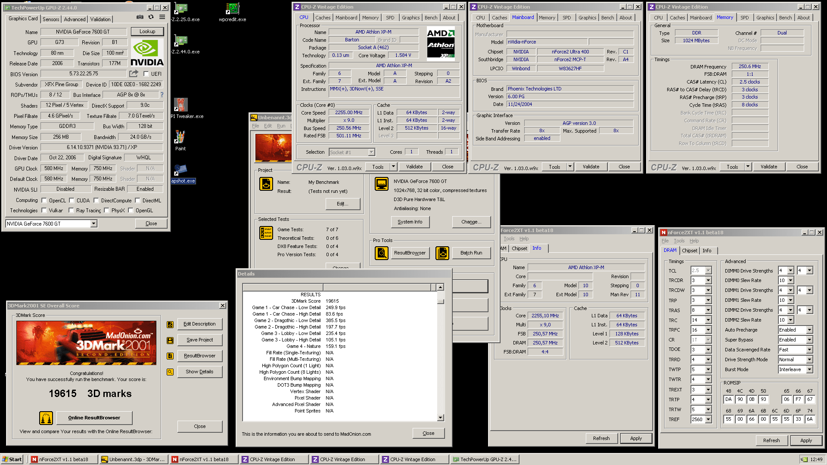
Task: Click the Online ResultBrowser button
Action: 94,418
